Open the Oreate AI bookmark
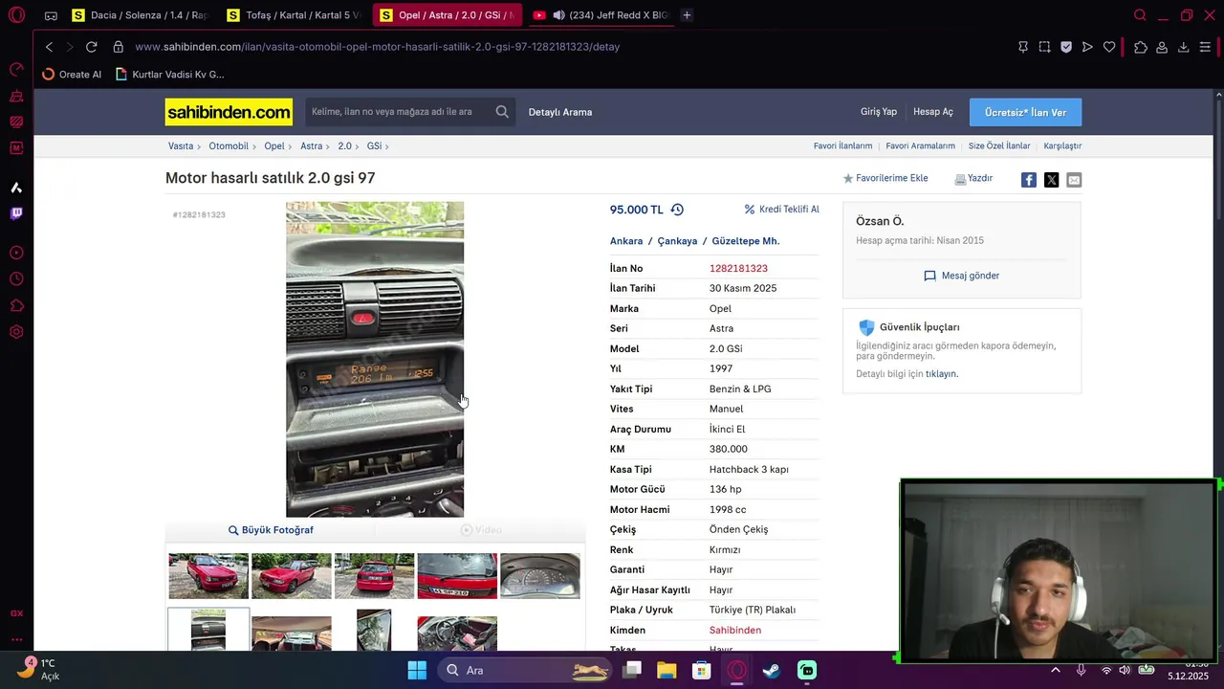1224x689 pixels. tap(73, 75)
